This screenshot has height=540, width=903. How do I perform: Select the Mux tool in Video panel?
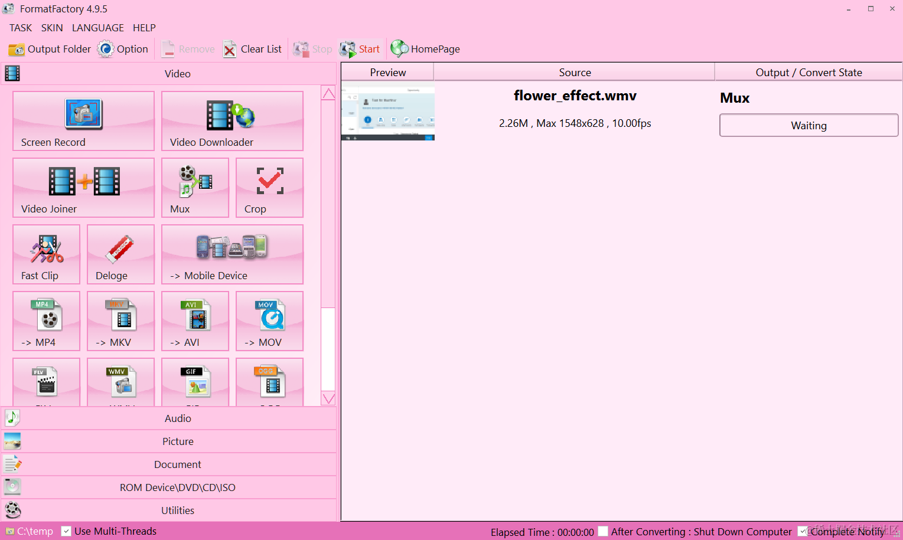pos(195,188)
